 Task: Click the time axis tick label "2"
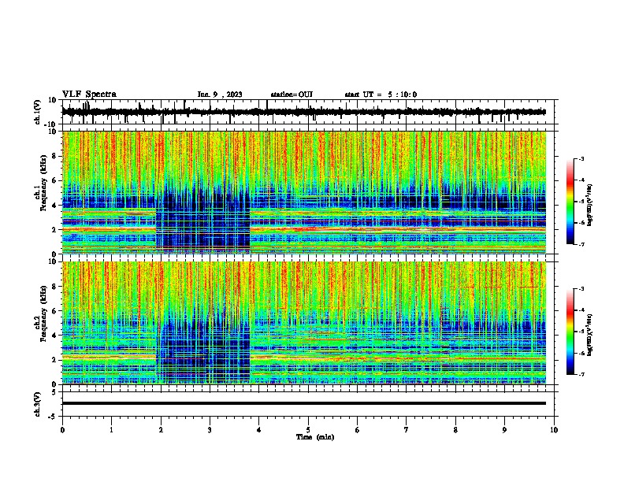(161, 430)
